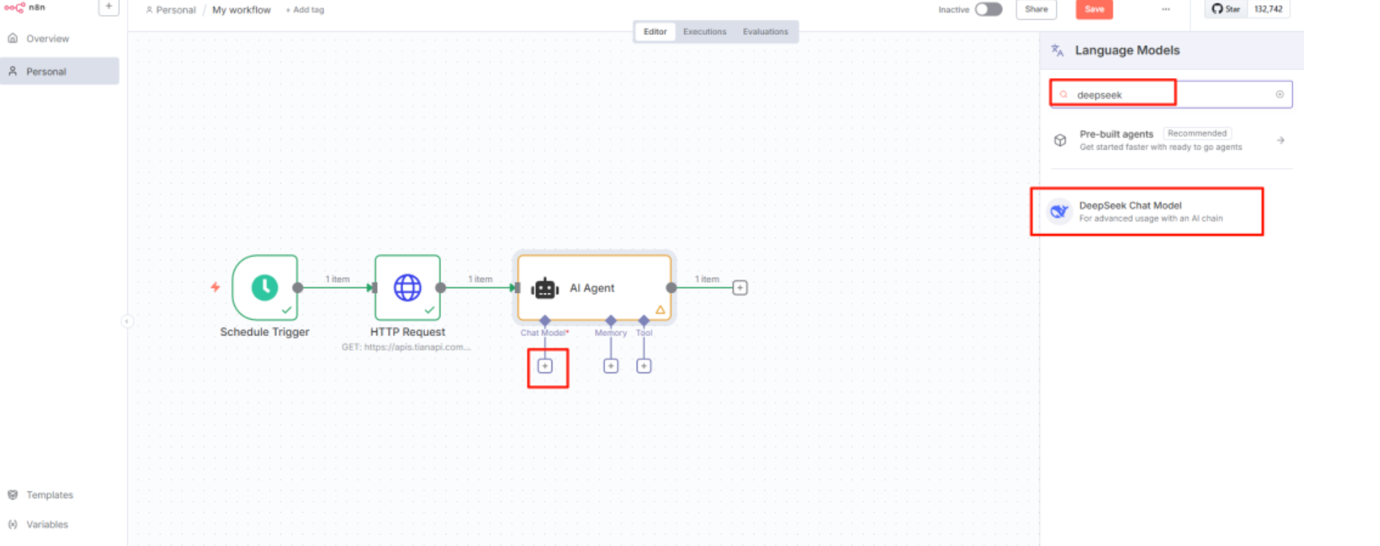The width and height of the screenshot is (1380, 546).
Task: Open the Overview page
Action: (60, 38)
